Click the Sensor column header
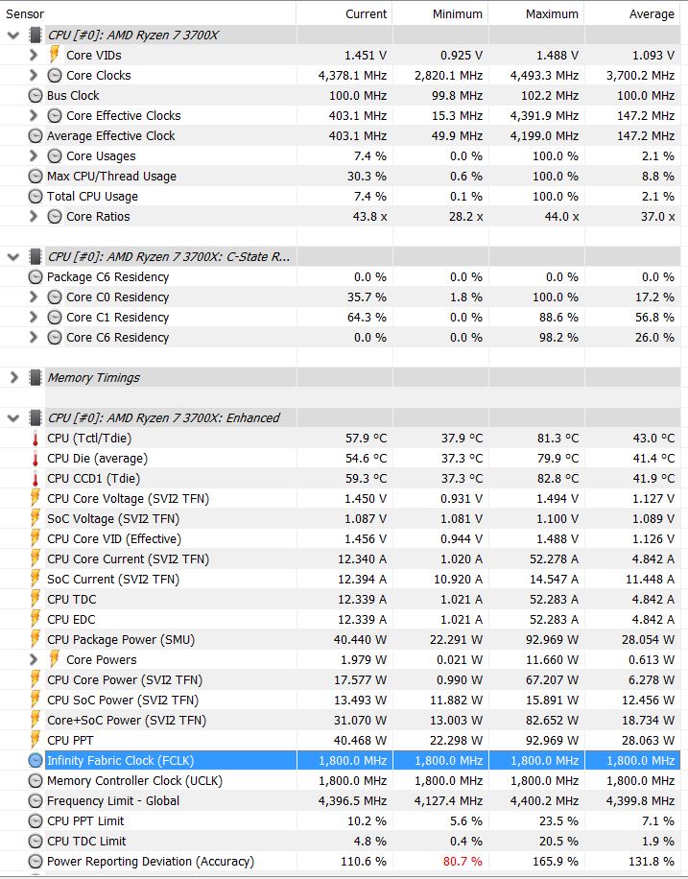 point(26,14)
